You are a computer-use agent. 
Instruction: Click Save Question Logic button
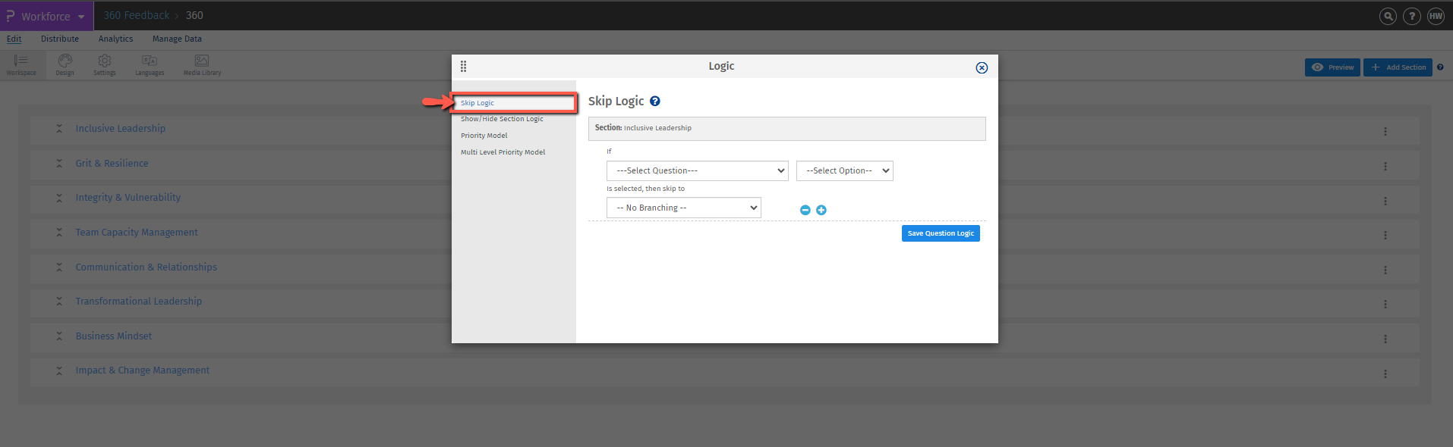[x=941, y=233]
